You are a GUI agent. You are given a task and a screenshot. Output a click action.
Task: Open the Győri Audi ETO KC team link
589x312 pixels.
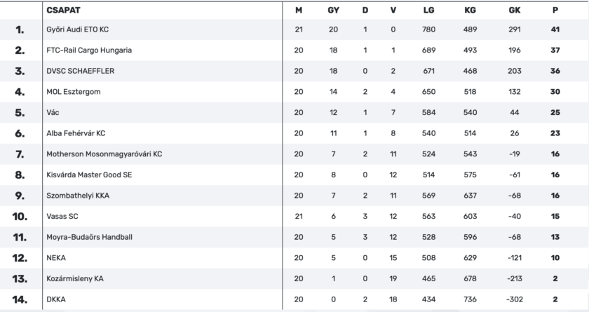pyautogui.click(x=77, y=29)
